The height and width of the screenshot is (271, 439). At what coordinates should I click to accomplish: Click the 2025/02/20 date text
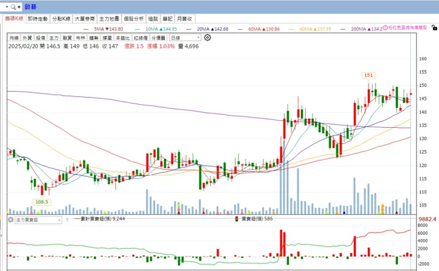[23, 46]
